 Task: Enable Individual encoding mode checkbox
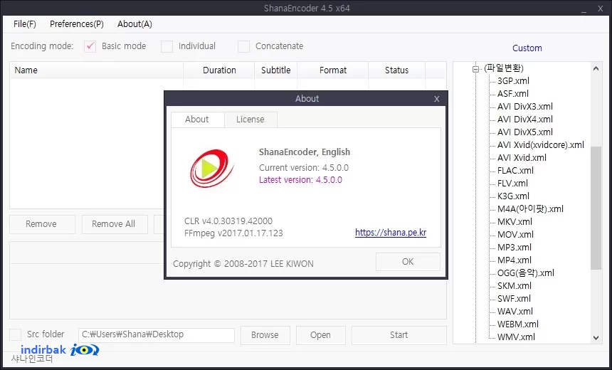167,46
